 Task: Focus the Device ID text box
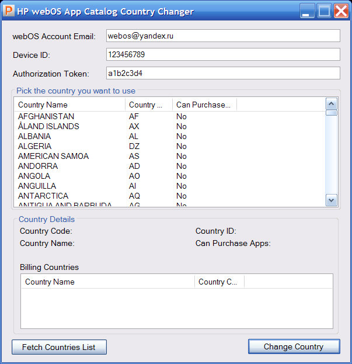(x=222, y=54)
